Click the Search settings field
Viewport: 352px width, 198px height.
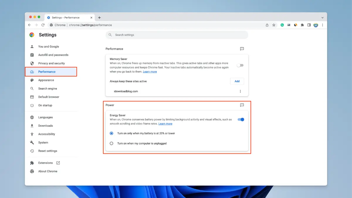pos(177,35)
